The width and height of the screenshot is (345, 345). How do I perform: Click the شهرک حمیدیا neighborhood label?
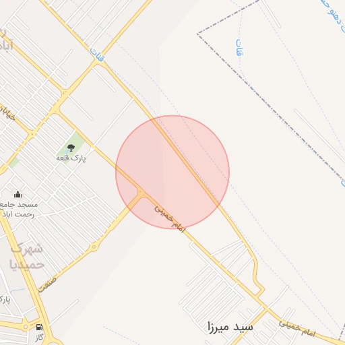[27, 257]
